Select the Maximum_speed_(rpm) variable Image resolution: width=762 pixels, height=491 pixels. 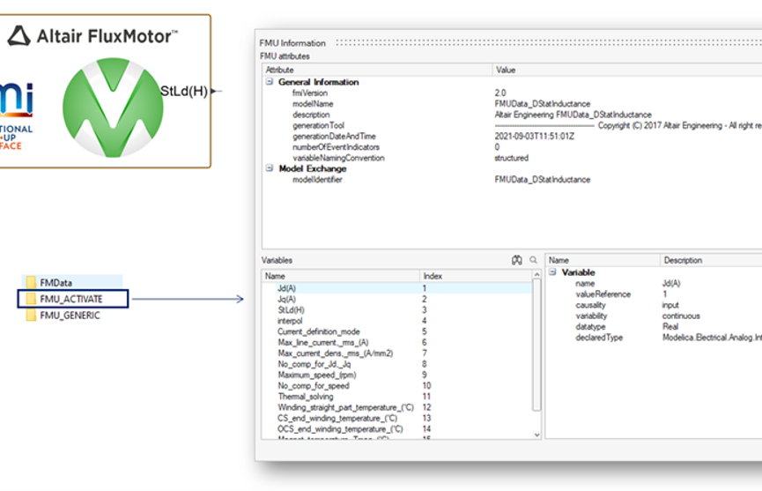pyautogui.click(x=397, y=375)
